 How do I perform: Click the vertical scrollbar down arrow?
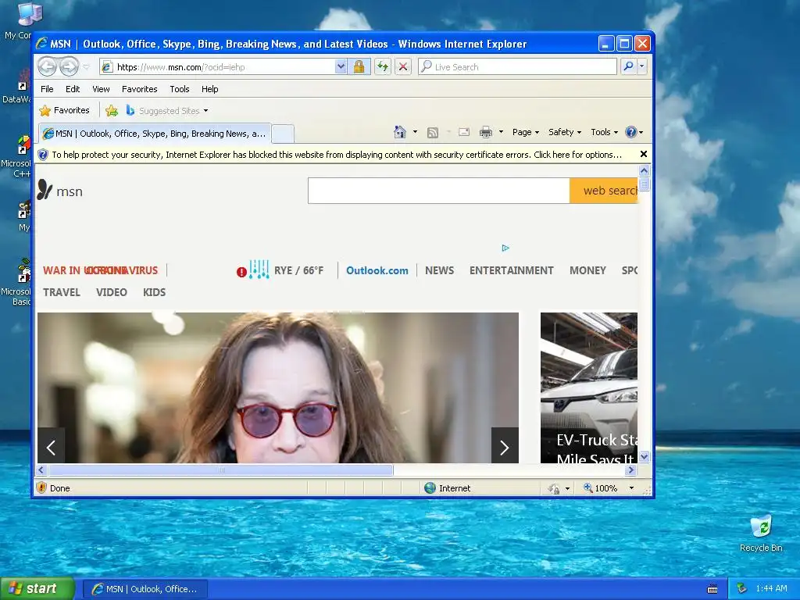pos(644,457)
